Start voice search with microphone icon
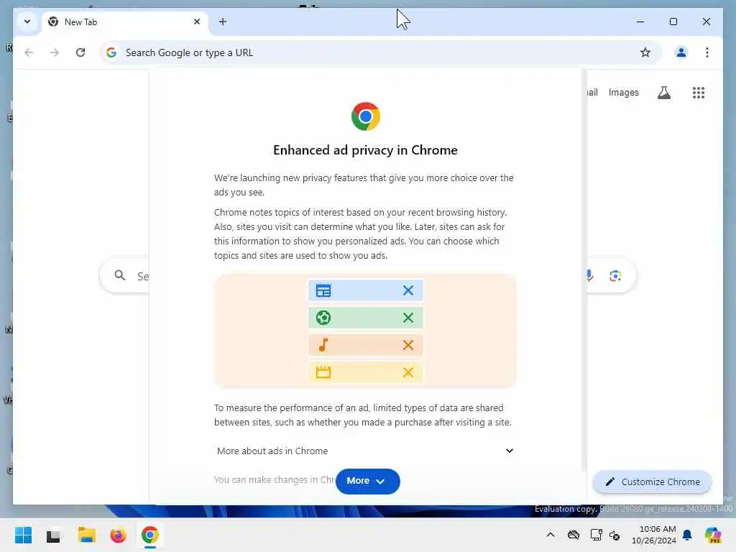 coord(589,275)
